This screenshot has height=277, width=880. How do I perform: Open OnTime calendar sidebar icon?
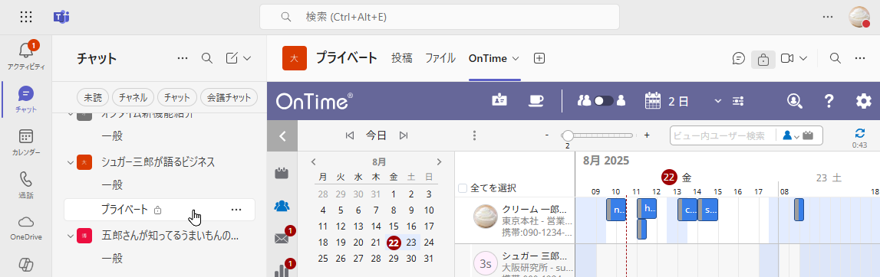point(281,174)
